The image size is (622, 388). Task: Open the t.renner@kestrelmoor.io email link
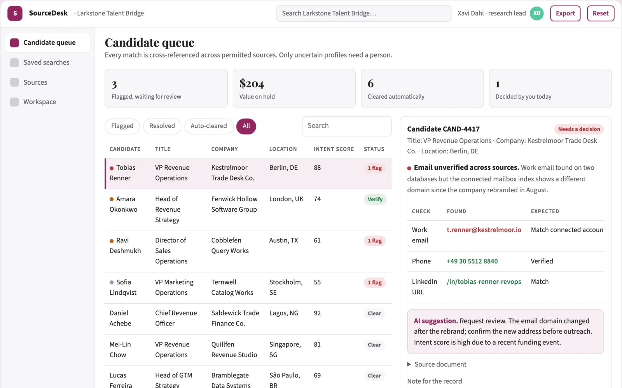coord(484,230)
